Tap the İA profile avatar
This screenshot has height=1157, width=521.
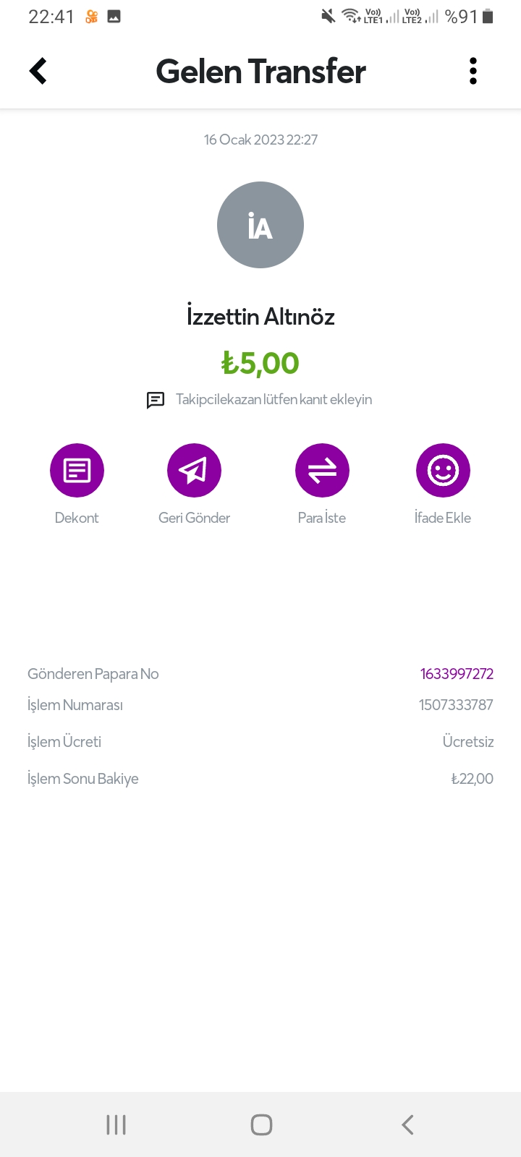(260, 225)
